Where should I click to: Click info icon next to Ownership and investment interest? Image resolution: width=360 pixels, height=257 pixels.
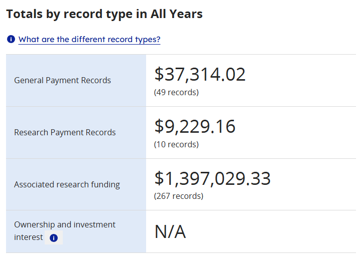[x=54, y=238]
